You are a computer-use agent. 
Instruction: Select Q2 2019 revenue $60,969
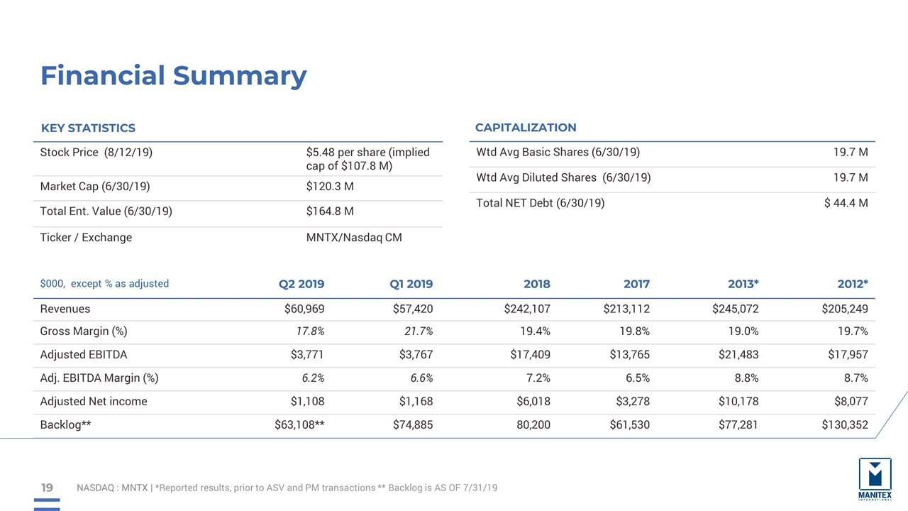[304, 309]
